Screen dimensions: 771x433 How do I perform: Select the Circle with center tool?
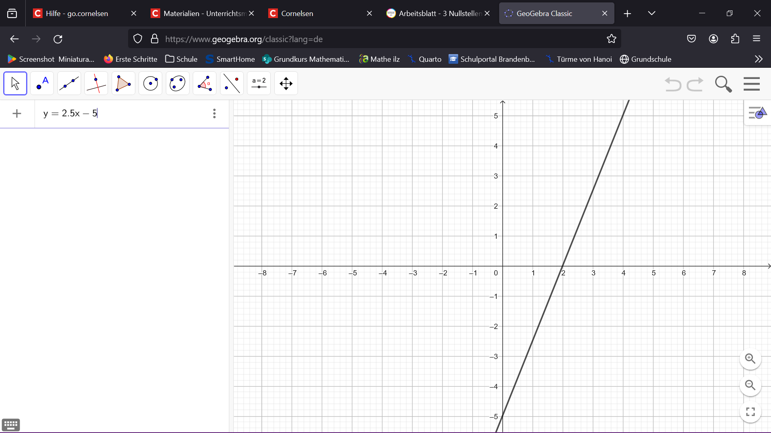point(151,83)
